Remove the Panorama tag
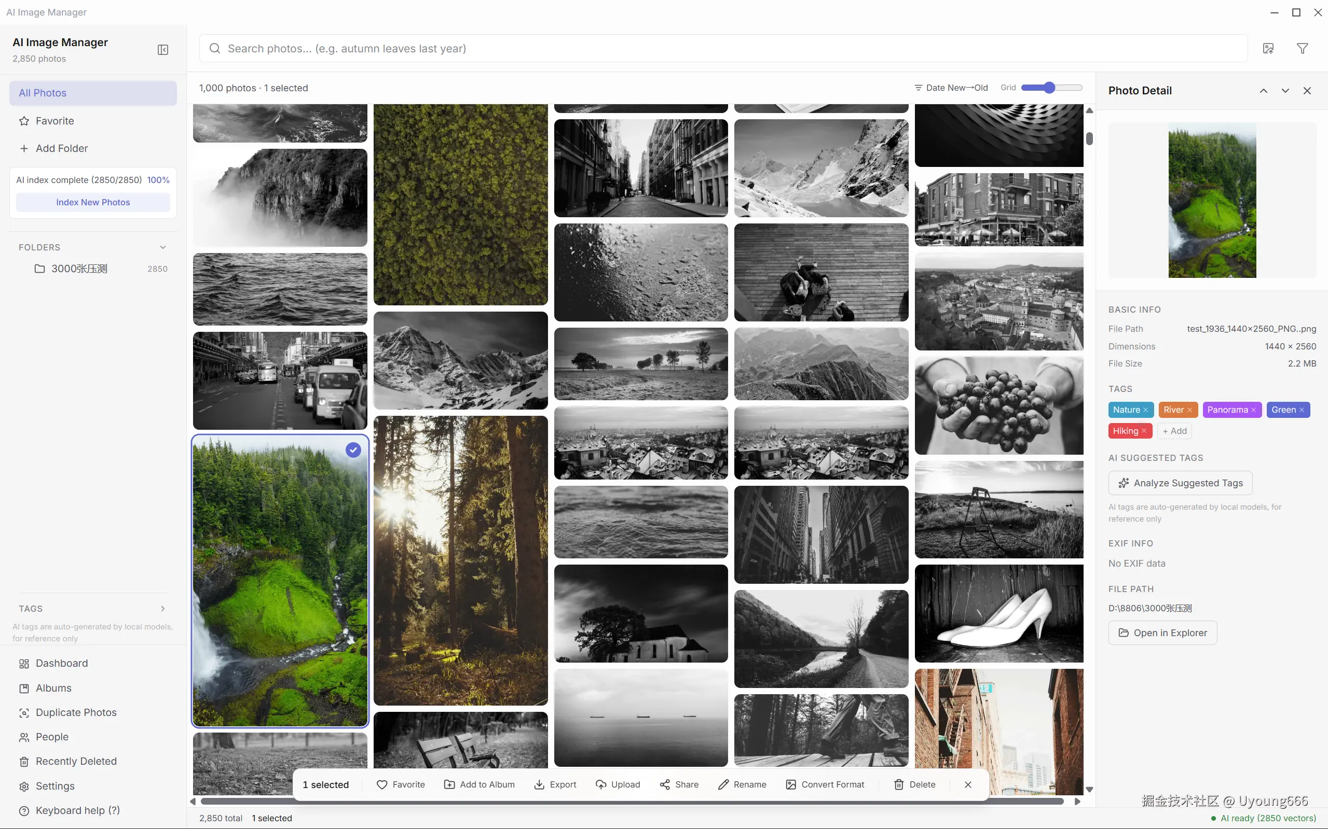Viewport: 1328px width, 829px height. click(x=1253, y=410)
